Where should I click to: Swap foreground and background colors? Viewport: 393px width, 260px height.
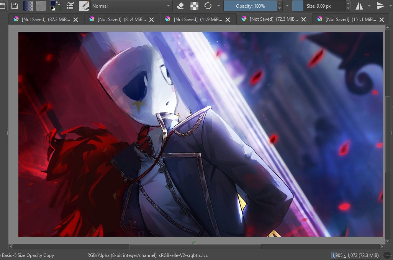58,3
